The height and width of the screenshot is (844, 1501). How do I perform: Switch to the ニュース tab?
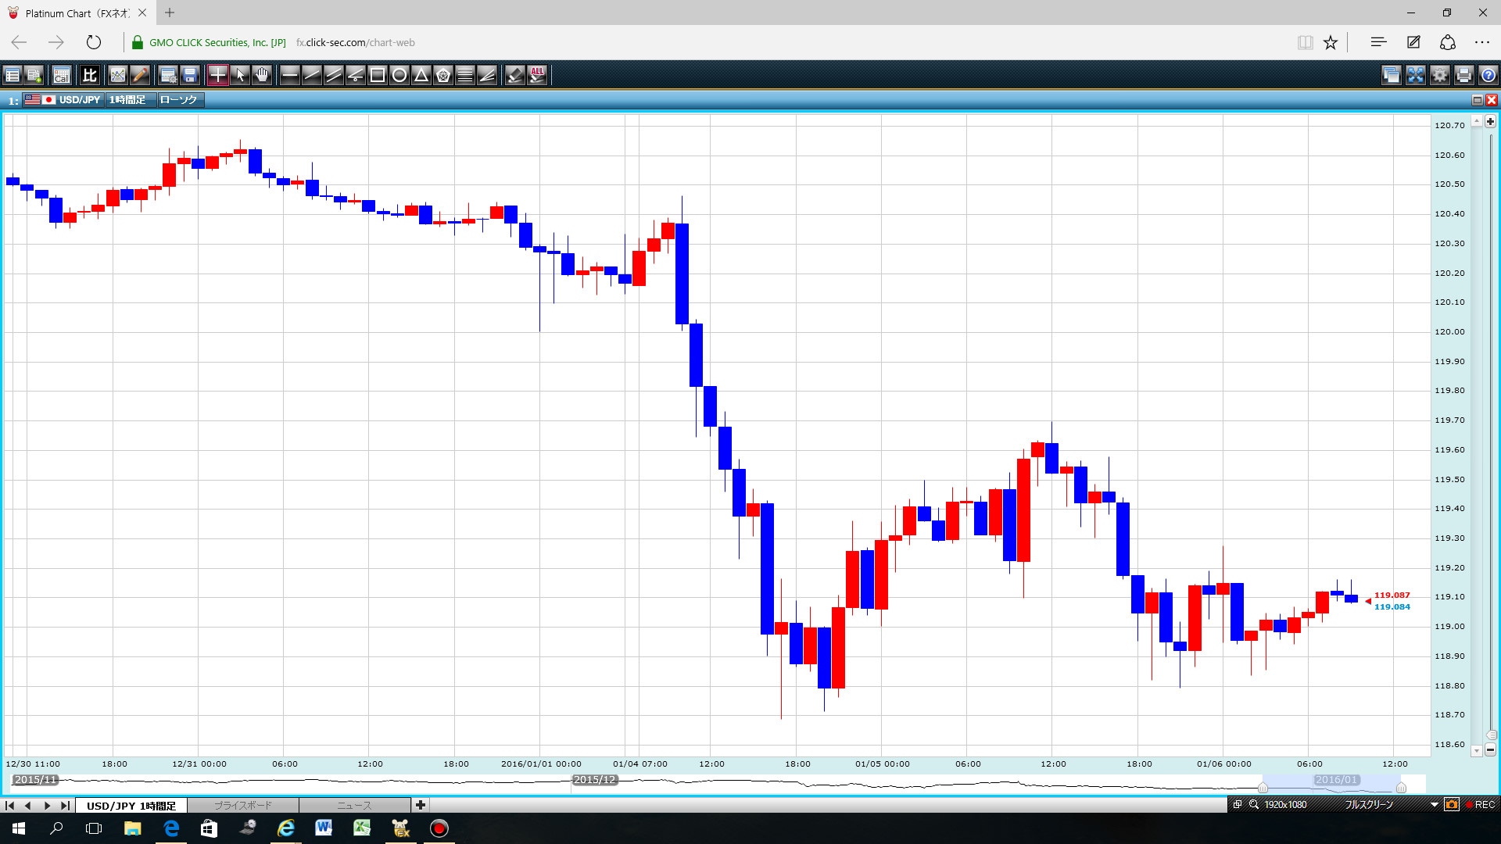[x=354, y=805]
